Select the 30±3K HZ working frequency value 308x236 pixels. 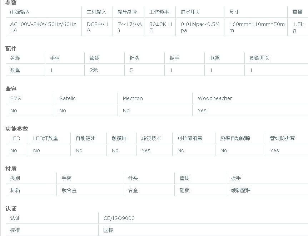pos(160,27)
